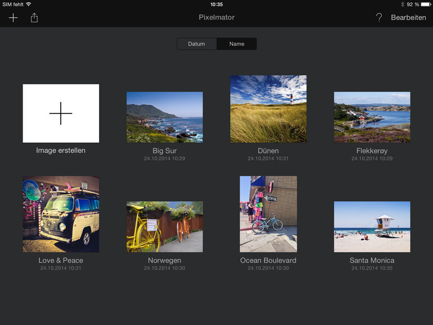Open the Dünen lighthouse thumbnail

(x=268, y=109)
